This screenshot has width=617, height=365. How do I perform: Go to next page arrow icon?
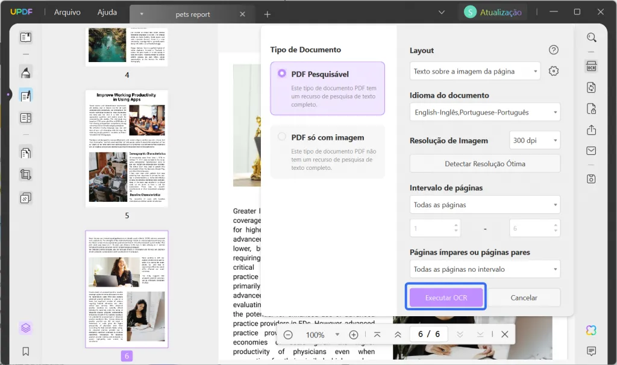[x=460, y=335]
